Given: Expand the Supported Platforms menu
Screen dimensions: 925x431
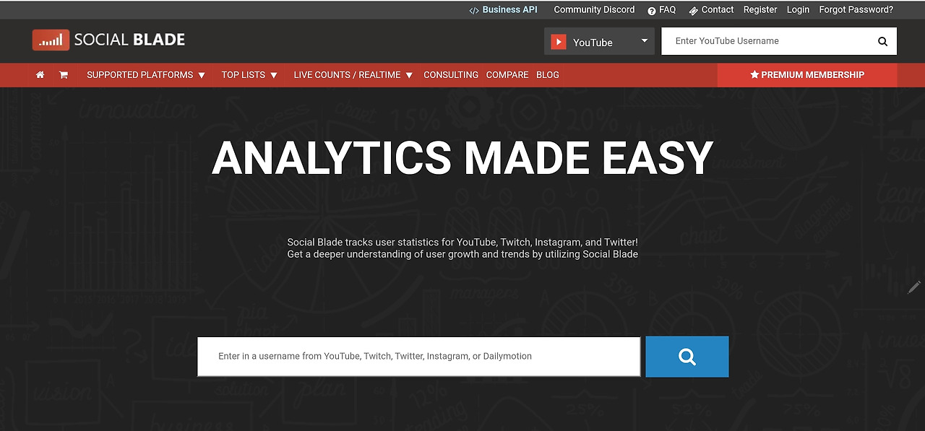Looking at the screenshot, I should tap(146, 75).
